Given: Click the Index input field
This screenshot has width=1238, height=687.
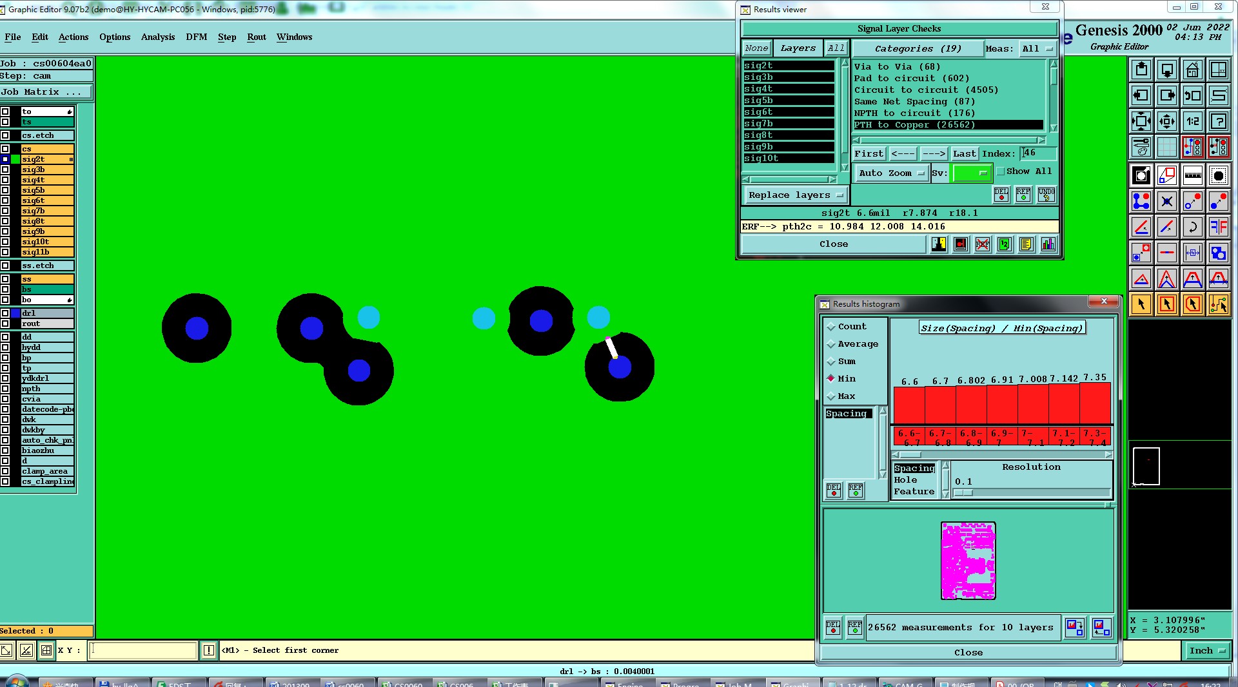Looking at the screenshot, I should [x=1039, y=153].
